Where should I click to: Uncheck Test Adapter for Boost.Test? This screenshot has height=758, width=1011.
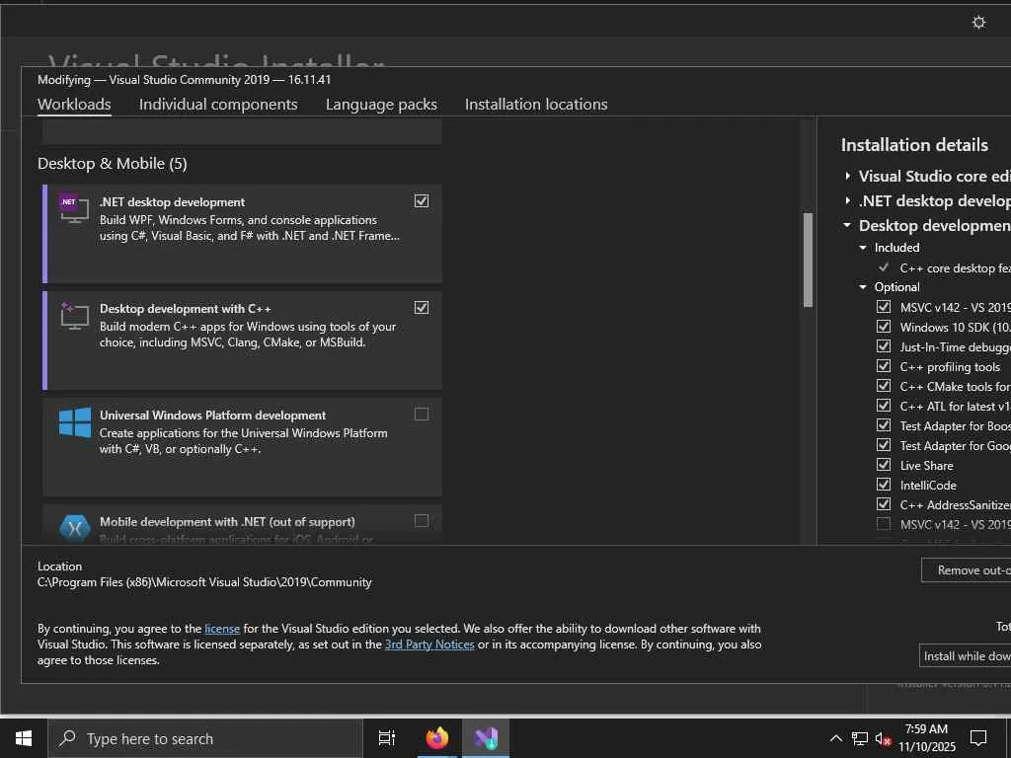(884, 425)
